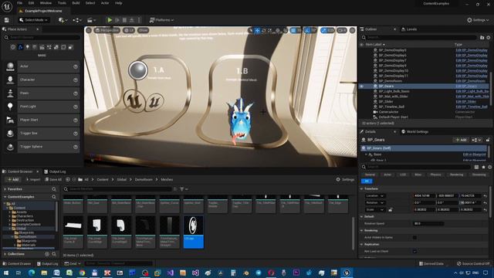
Task: Click the camera speed control in viewport
Action: point(342,30)
